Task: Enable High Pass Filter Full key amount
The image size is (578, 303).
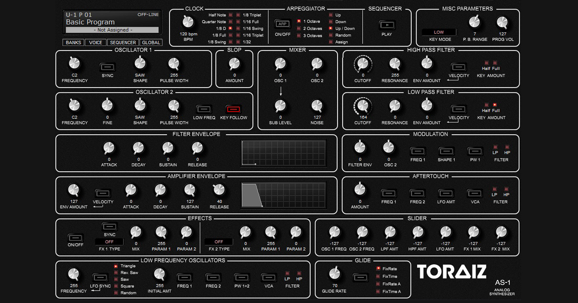Action: [494, 63]
